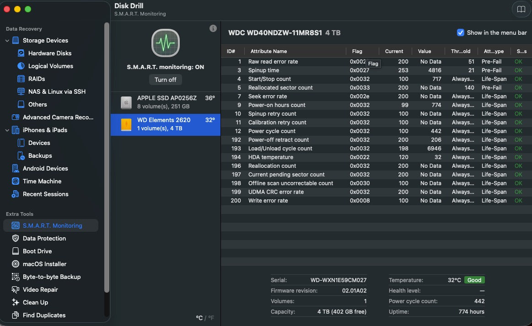
Task: Open the Find Duplicates icon
Action: click(15, 315)
